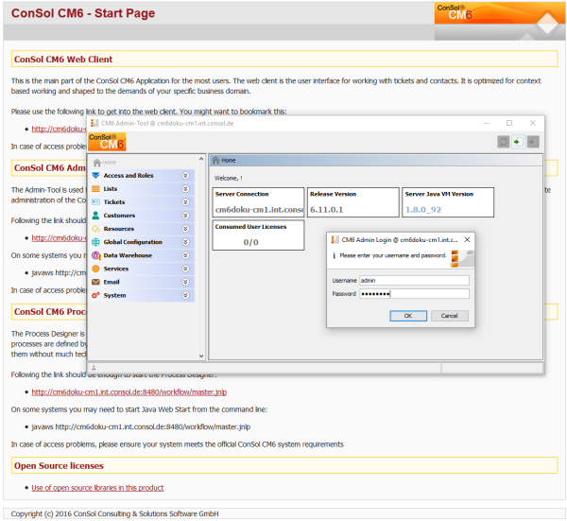Image resolution: width=567 pixels, height=521 pixels.
Task: Click the Access and Roles icon
Action: coord(95,176)
